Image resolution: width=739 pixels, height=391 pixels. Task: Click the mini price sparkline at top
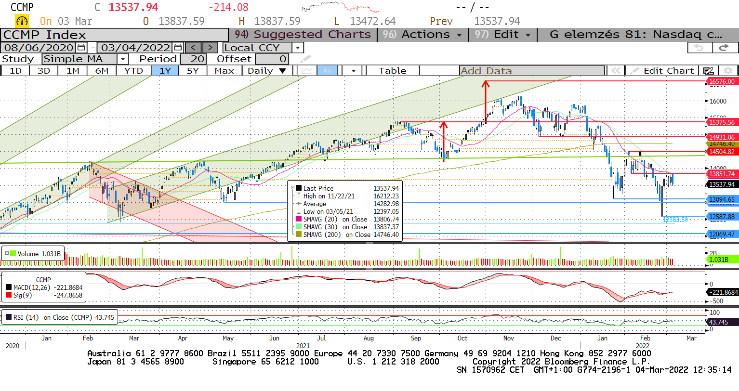[340, 8]
